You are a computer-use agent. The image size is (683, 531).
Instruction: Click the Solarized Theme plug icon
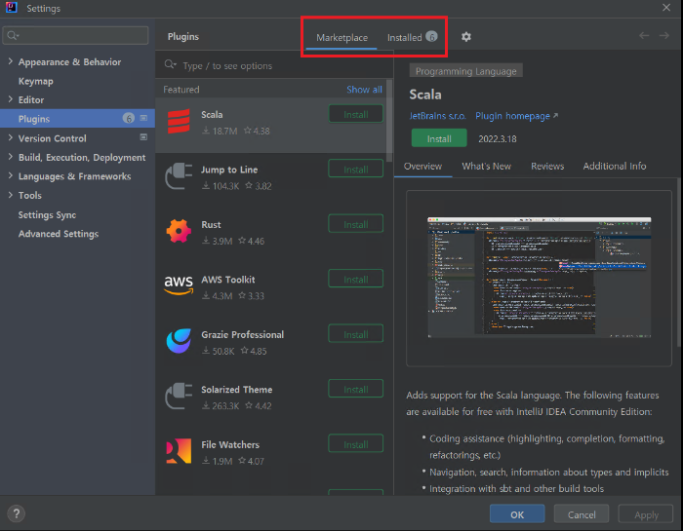click(179, 396)
